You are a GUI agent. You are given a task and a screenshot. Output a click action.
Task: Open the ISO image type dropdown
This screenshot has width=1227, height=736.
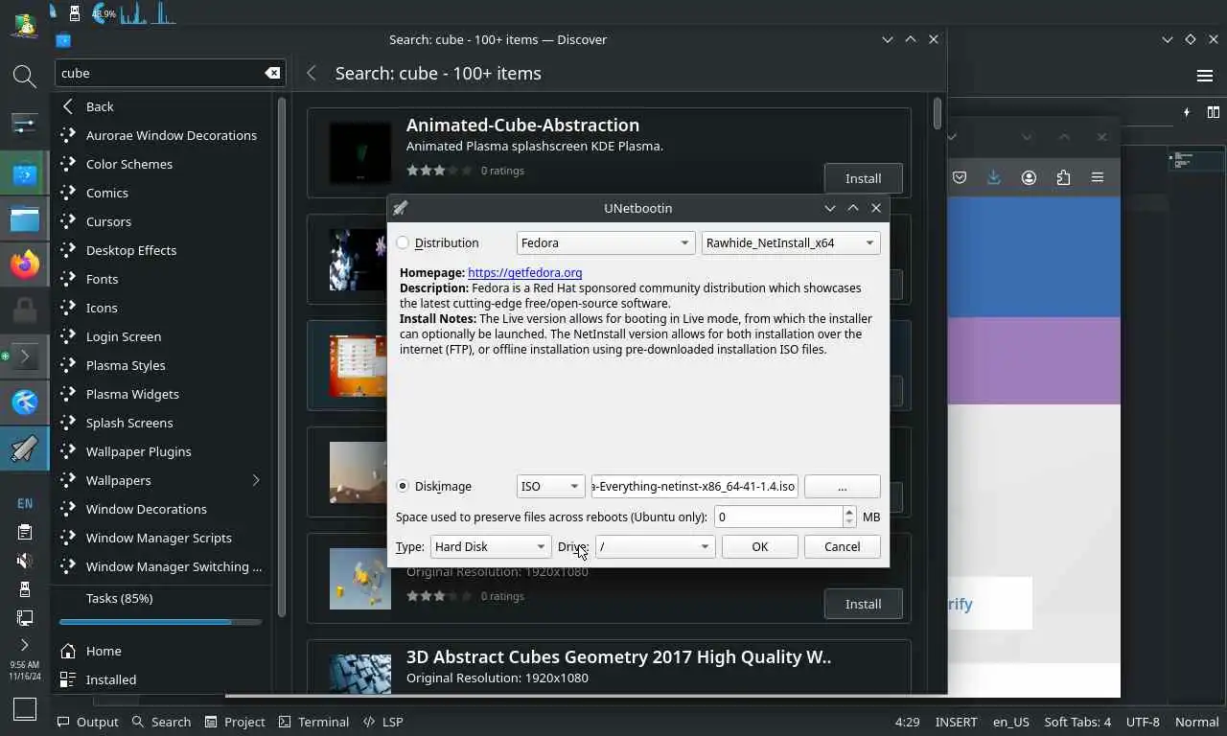550,487
